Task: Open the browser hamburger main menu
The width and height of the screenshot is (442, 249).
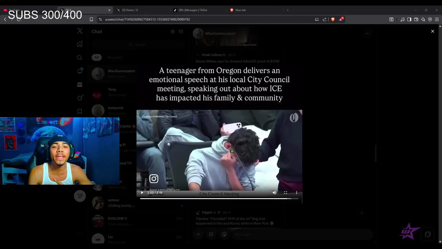Action: point(437,19)
